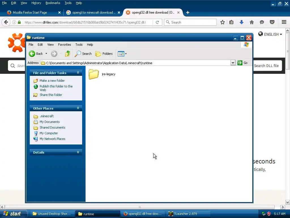The width and height of the screenshot is (290, 218).
Task: Save page to Pocket icon
Action: tap(272, 22)
